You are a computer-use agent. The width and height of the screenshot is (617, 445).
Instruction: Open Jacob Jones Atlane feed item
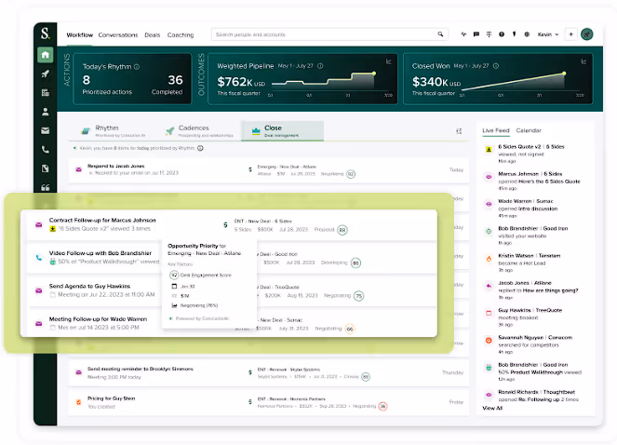tap(535, 290)
